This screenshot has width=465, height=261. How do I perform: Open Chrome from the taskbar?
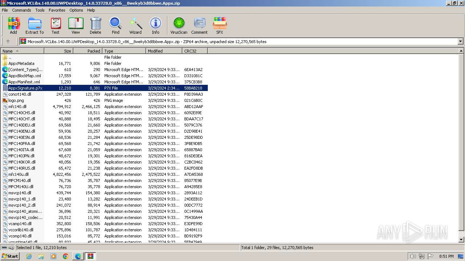tap(66, 256)
